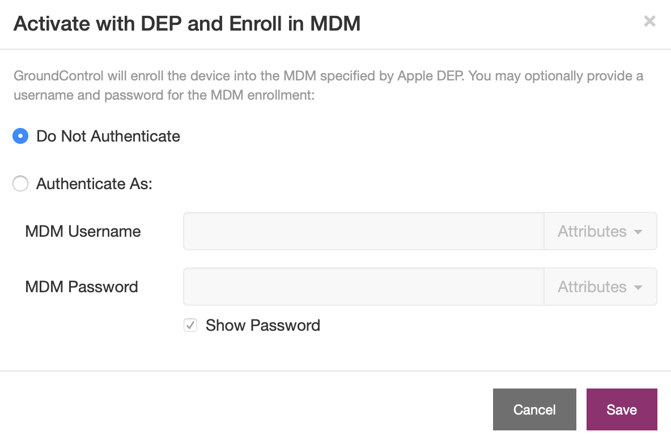Click the "MDM Password" field label
This screenshot has height=444, width=671.
point(82,287)
